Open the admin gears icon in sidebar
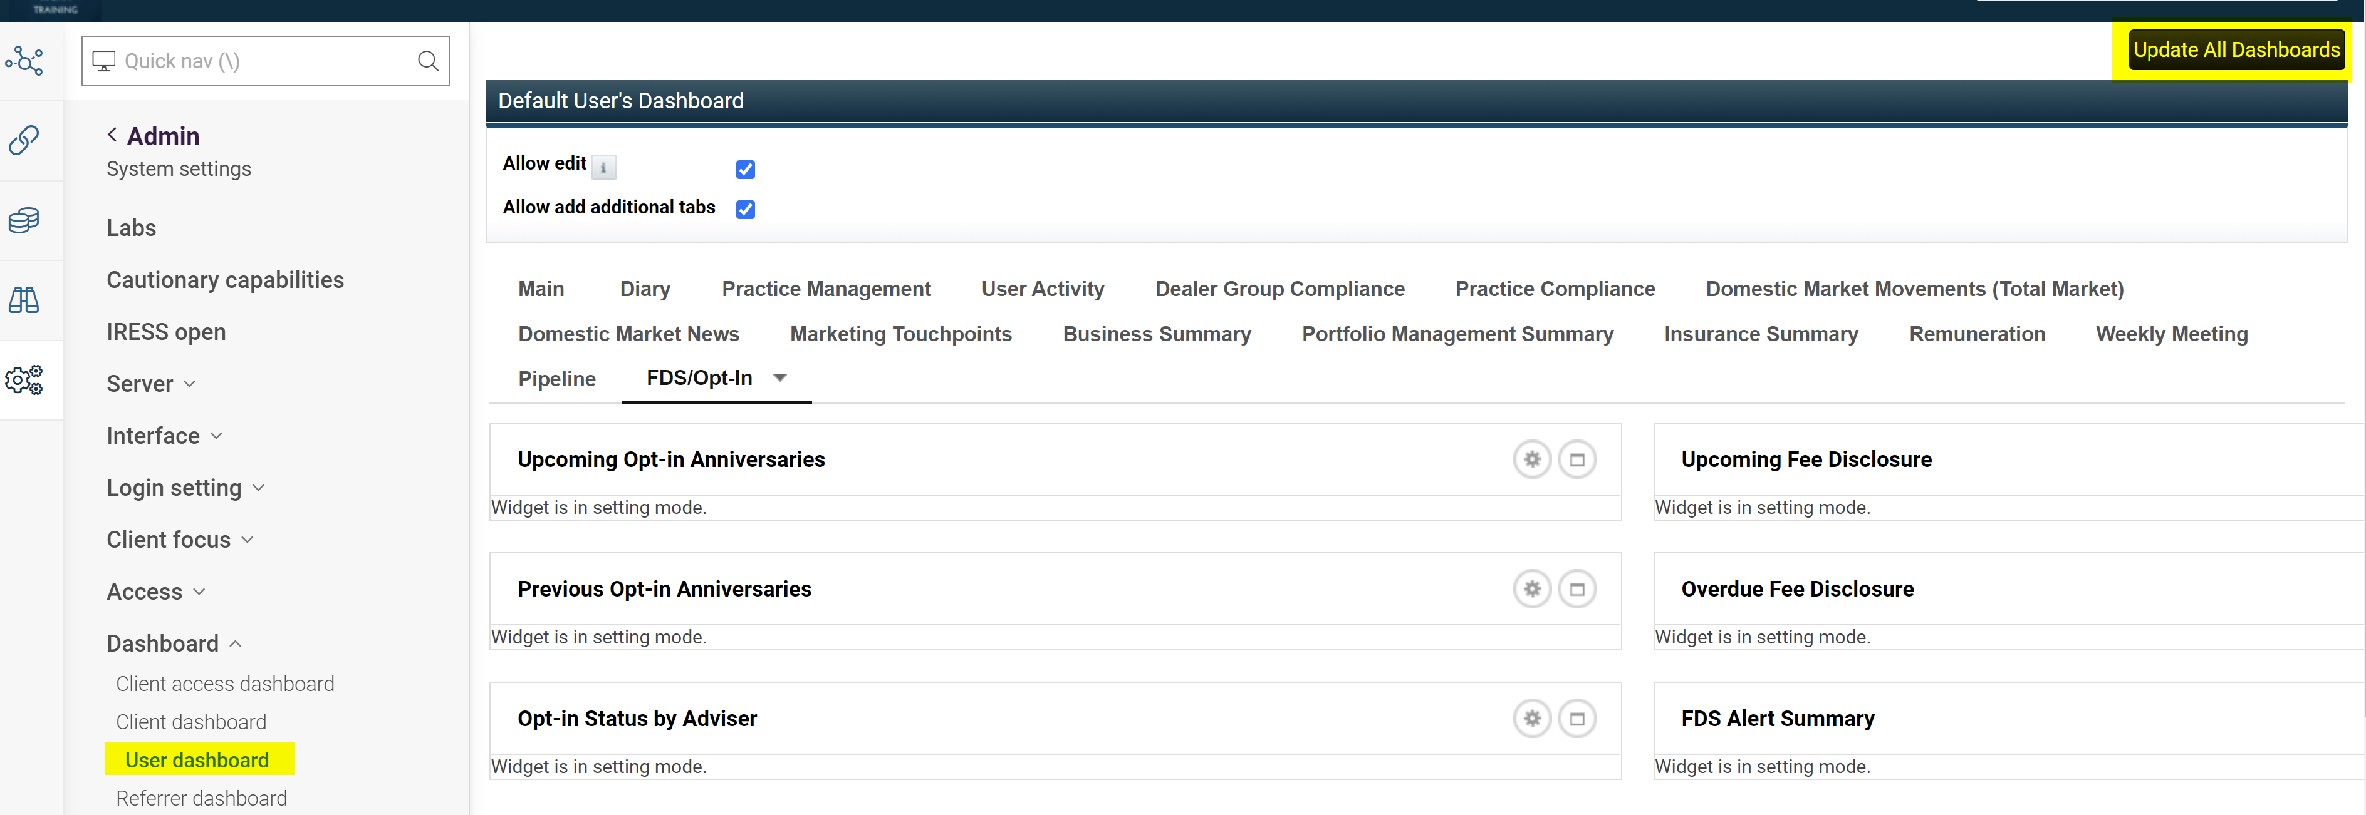 [x=25, y=379]
